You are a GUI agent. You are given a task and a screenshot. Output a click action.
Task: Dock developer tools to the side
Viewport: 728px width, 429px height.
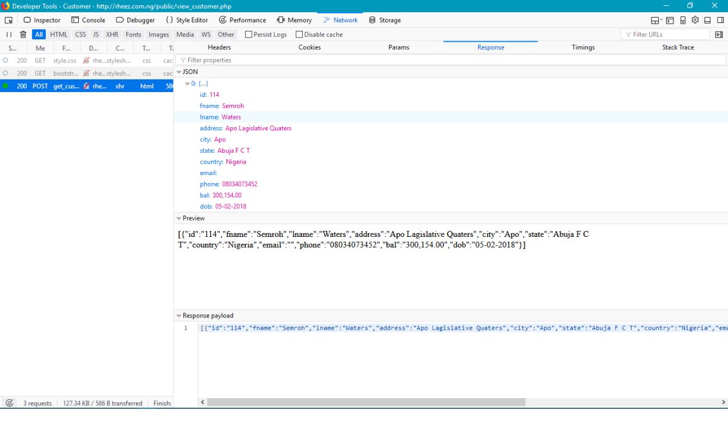point(720,20)
